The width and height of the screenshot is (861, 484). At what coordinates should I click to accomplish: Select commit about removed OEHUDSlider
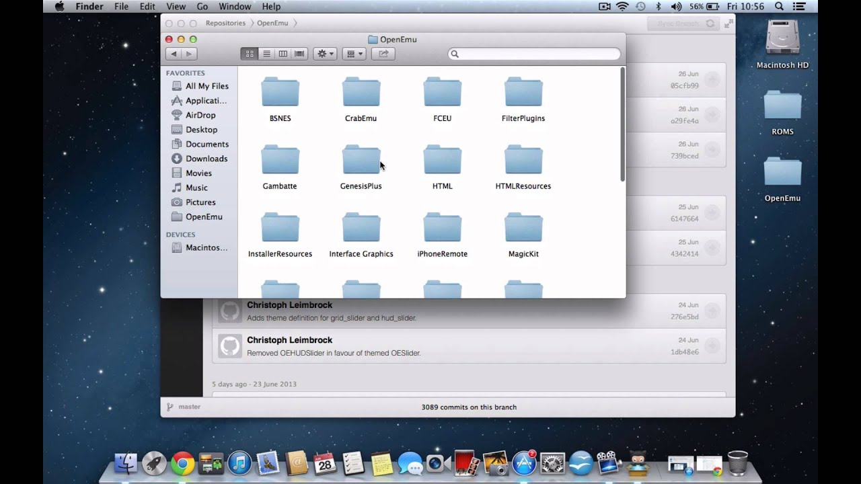469,346
